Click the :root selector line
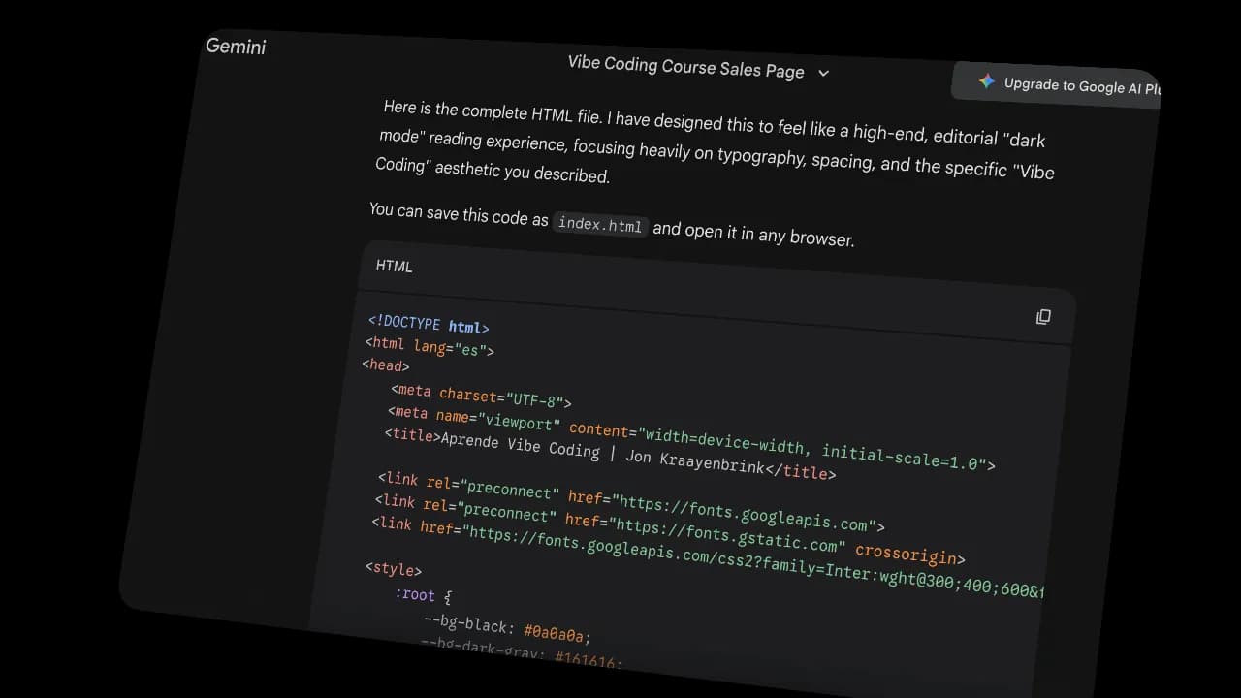Image resolution: width=1241 pixels, height=698 pixels. (423, 594)
